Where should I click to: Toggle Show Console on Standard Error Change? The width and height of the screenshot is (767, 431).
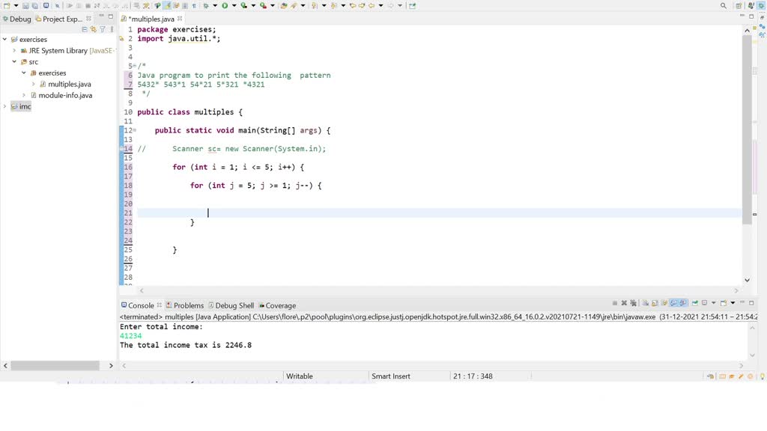(683, 303)
